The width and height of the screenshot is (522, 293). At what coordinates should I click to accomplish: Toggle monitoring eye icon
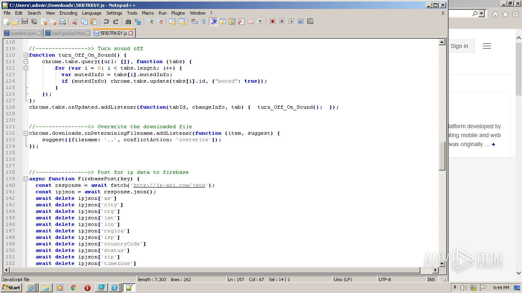pos(260,22)
